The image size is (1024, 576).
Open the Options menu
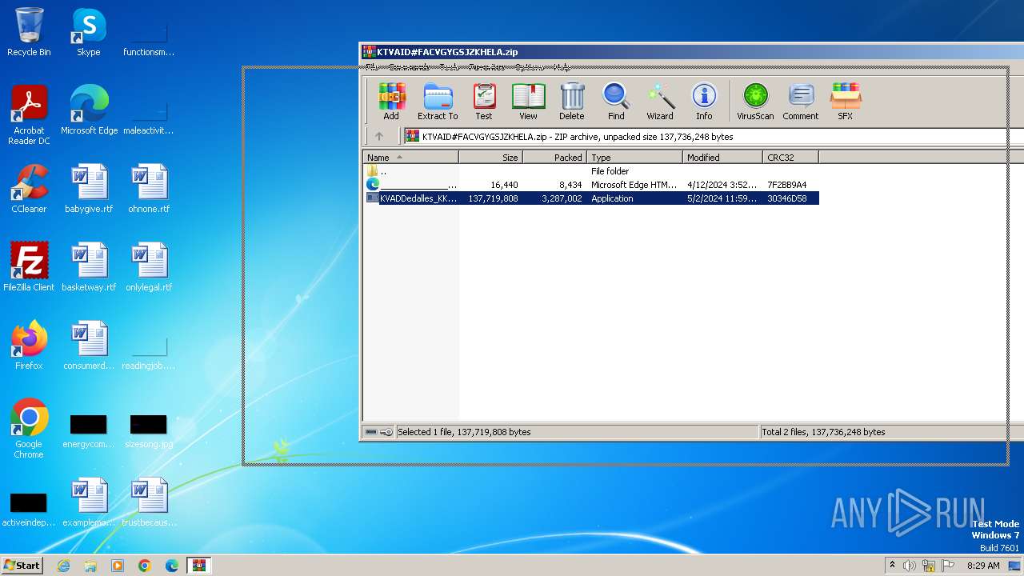tap(530, 67)
